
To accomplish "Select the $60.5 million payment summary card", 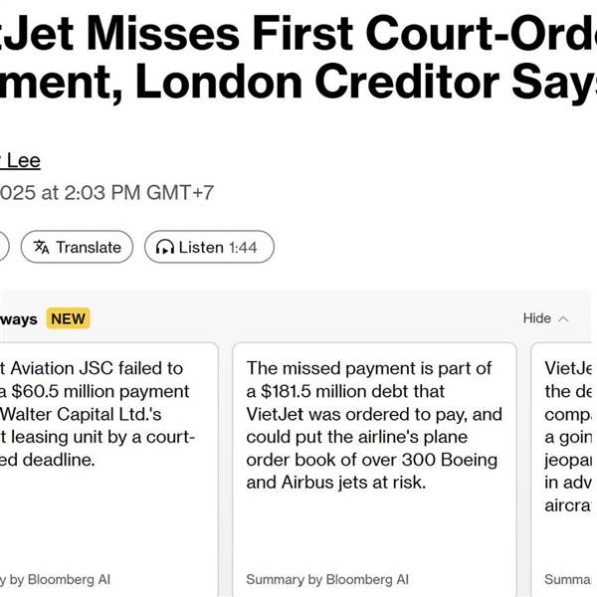I will (x=108, y=470).
